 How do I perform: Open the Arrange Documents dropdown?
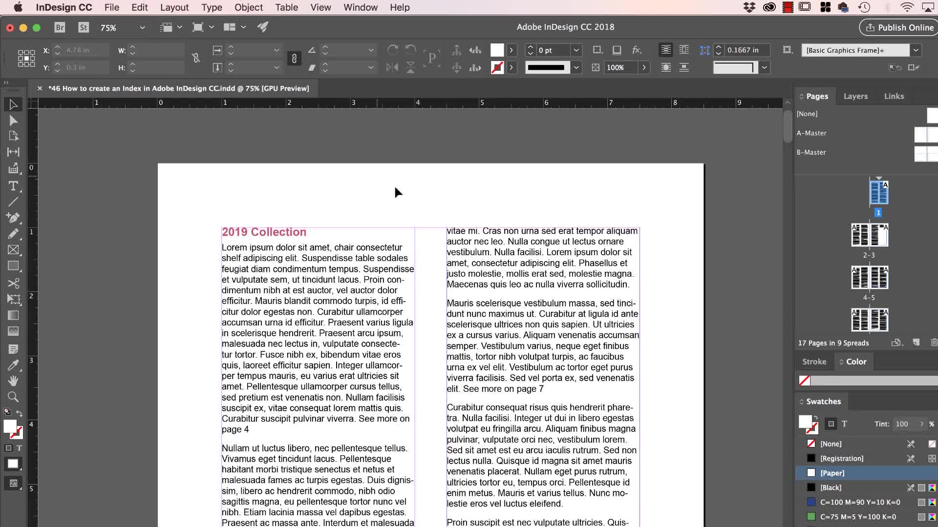pos(243,27)
